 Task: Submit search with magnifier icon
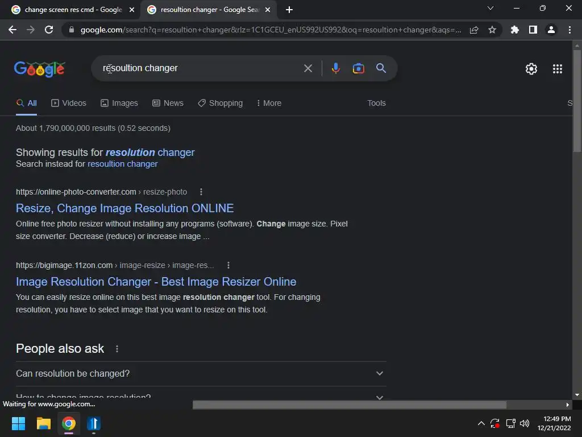(381, 68)
